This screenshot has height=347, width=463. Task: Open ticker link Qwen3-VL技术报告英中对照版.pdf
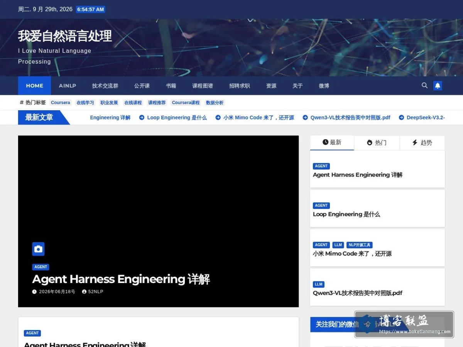point(350,118)
